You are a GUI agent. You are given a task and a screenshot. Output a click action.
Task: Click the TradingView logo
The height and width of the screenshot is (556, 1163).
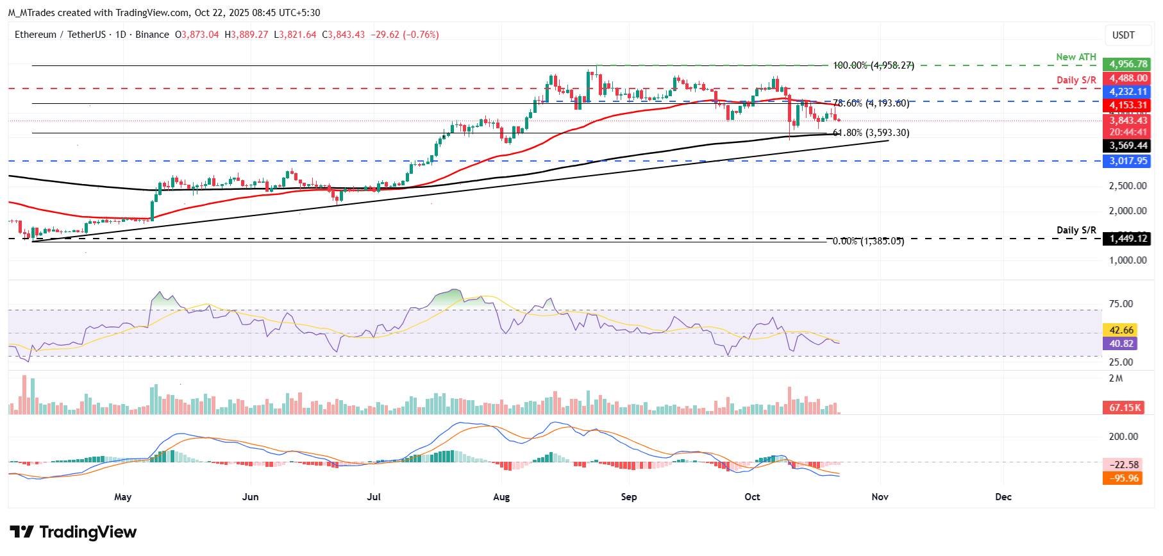click(x=73, y=532)
